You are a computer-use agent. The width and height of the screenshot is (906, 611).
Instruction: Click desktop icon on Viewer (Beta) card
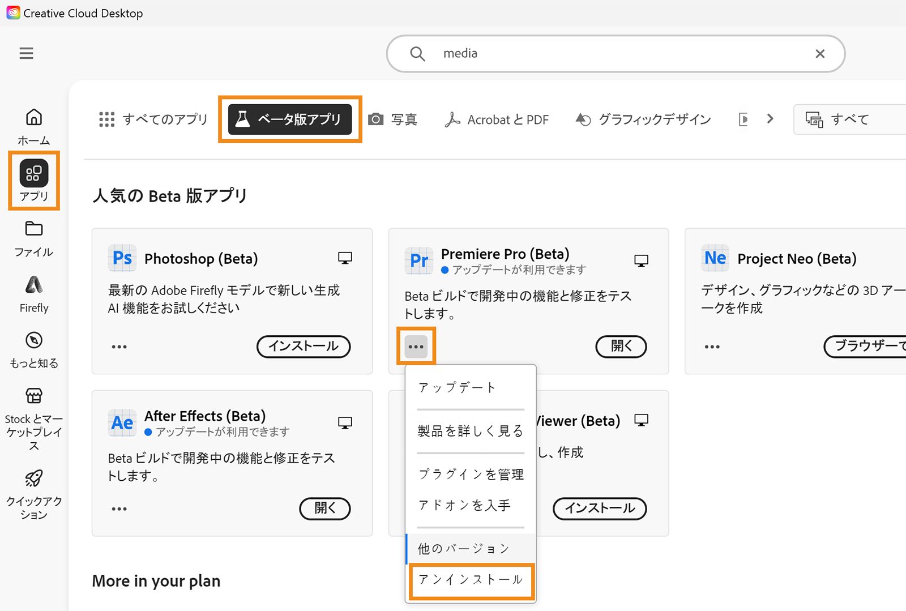coord(641,420)
